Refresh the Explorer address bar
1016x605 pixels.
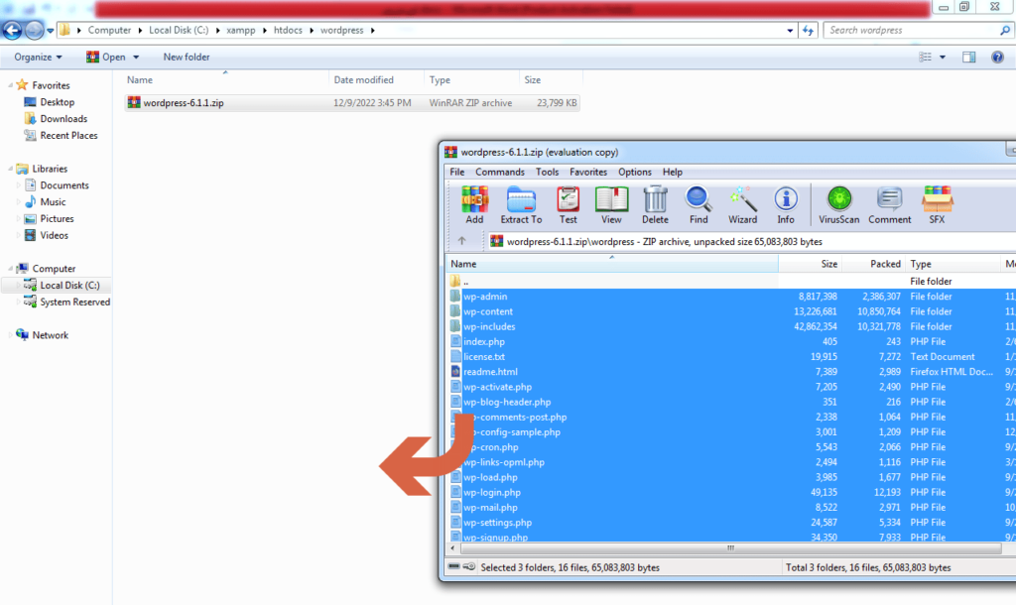point(808,30)
